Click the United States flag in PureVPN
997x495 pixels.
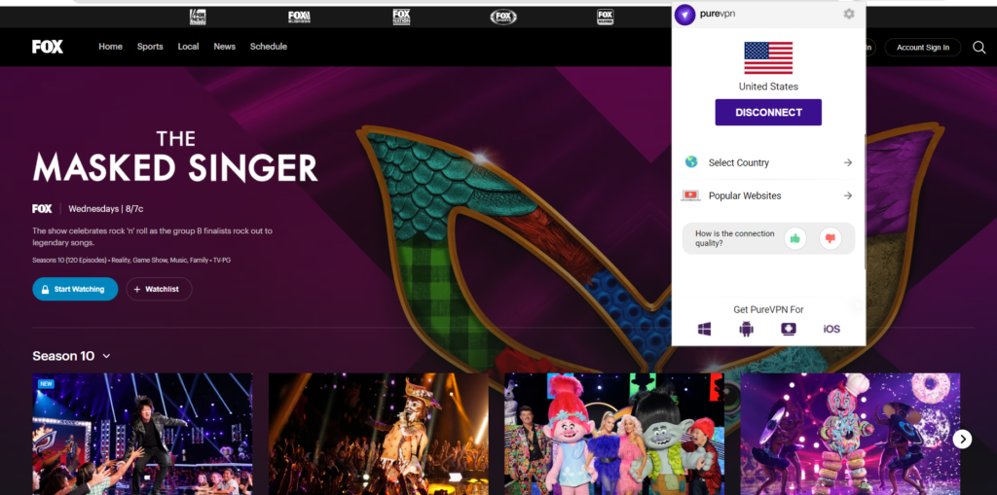768,57
